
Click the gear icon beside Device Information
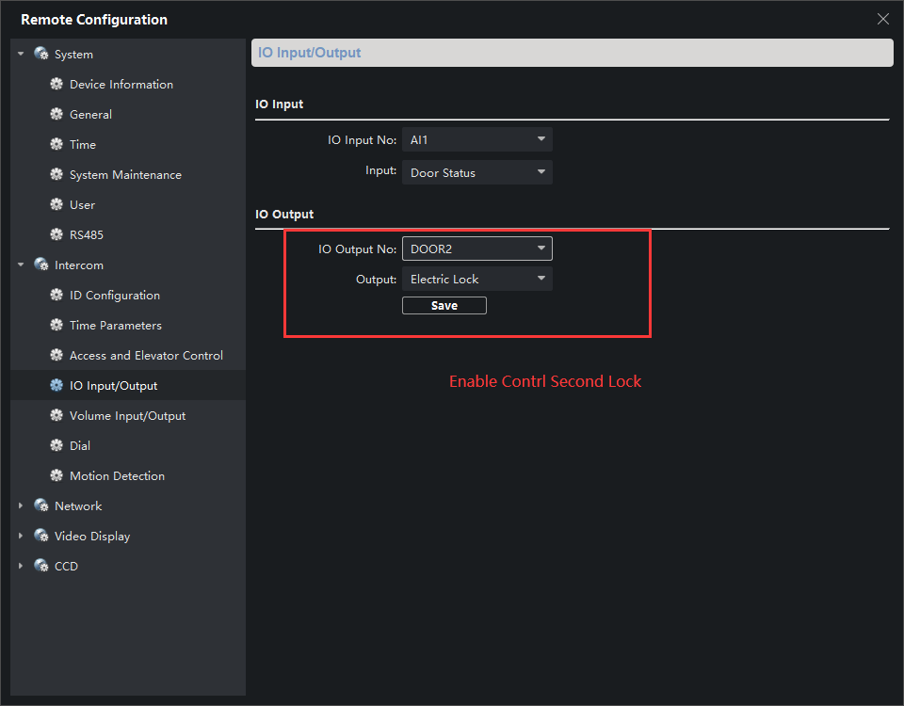pyautogui.click(x=56, y=84)
